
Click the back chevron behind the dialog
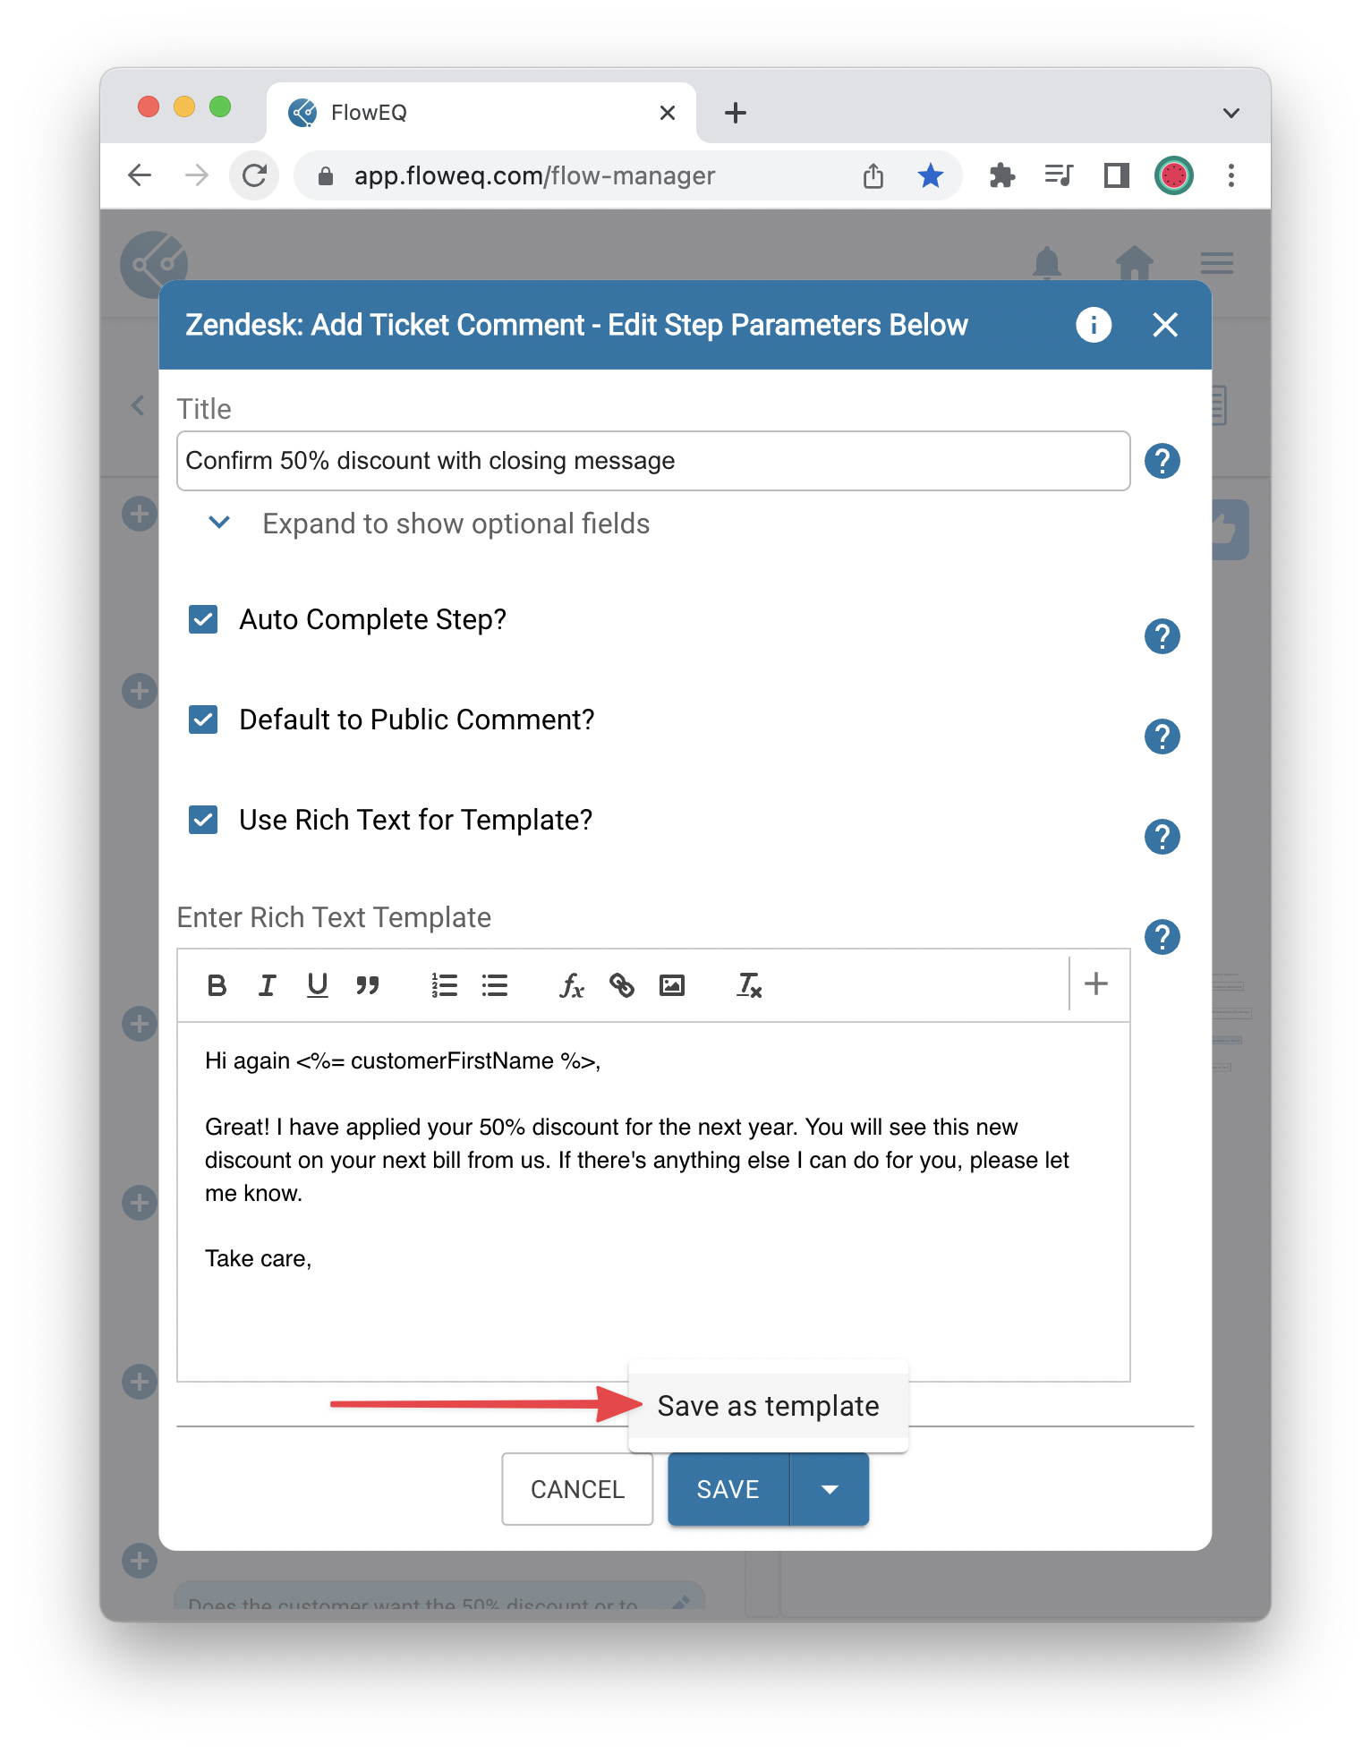coord(138,405)
